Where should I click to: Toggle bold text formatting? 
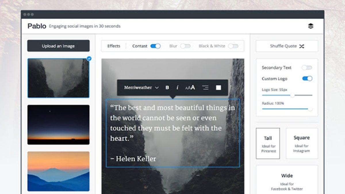167,88
